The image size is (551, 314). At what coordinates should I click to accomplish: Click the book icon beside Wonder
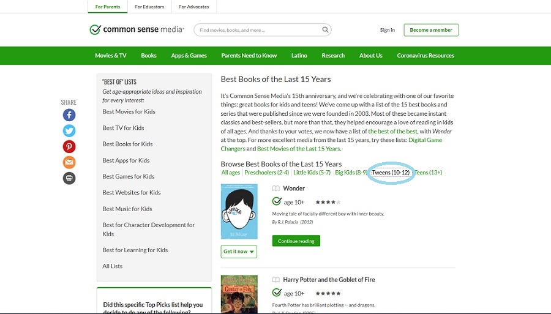276,189
